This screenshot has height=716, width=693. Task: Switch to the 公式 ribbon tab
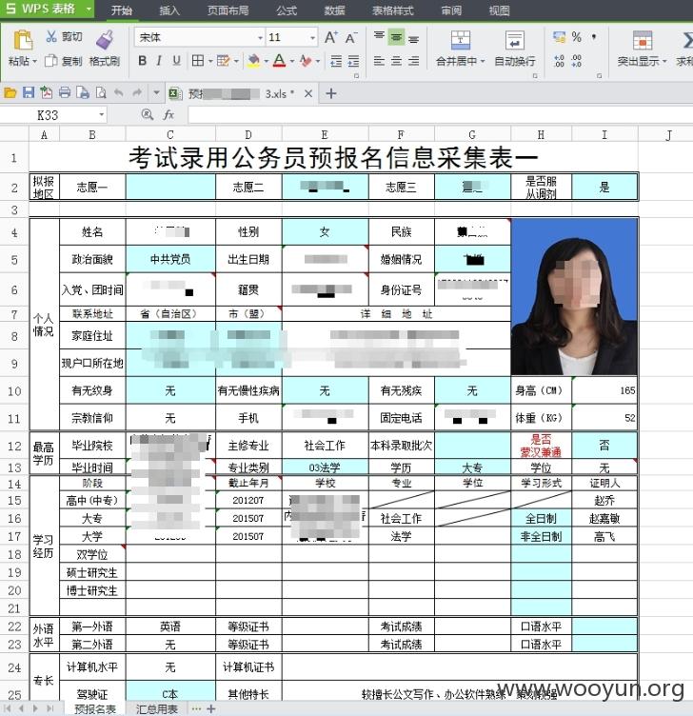pos(287,10)
